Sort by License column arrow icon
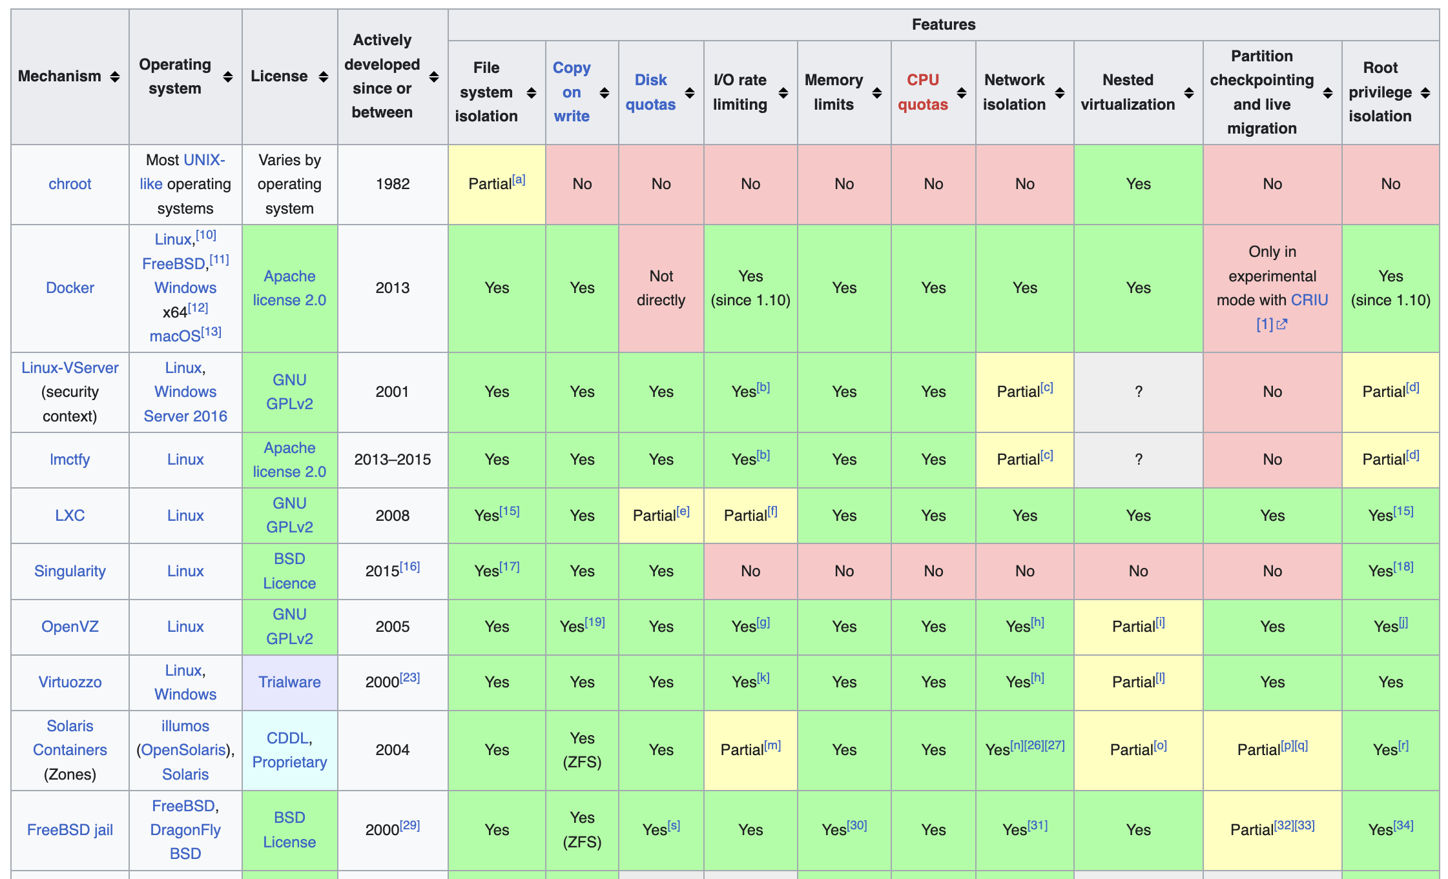This screenshot has height=879, width=1448. [x=324, y=77]
